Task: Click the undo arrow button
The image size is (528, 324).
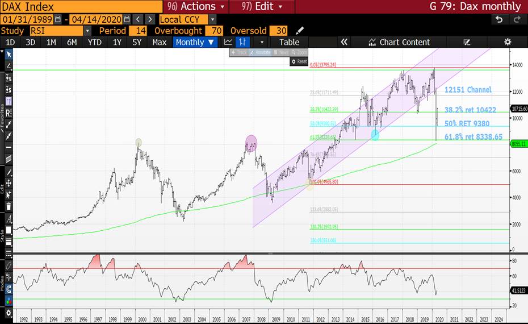Action: pos(499,19)
